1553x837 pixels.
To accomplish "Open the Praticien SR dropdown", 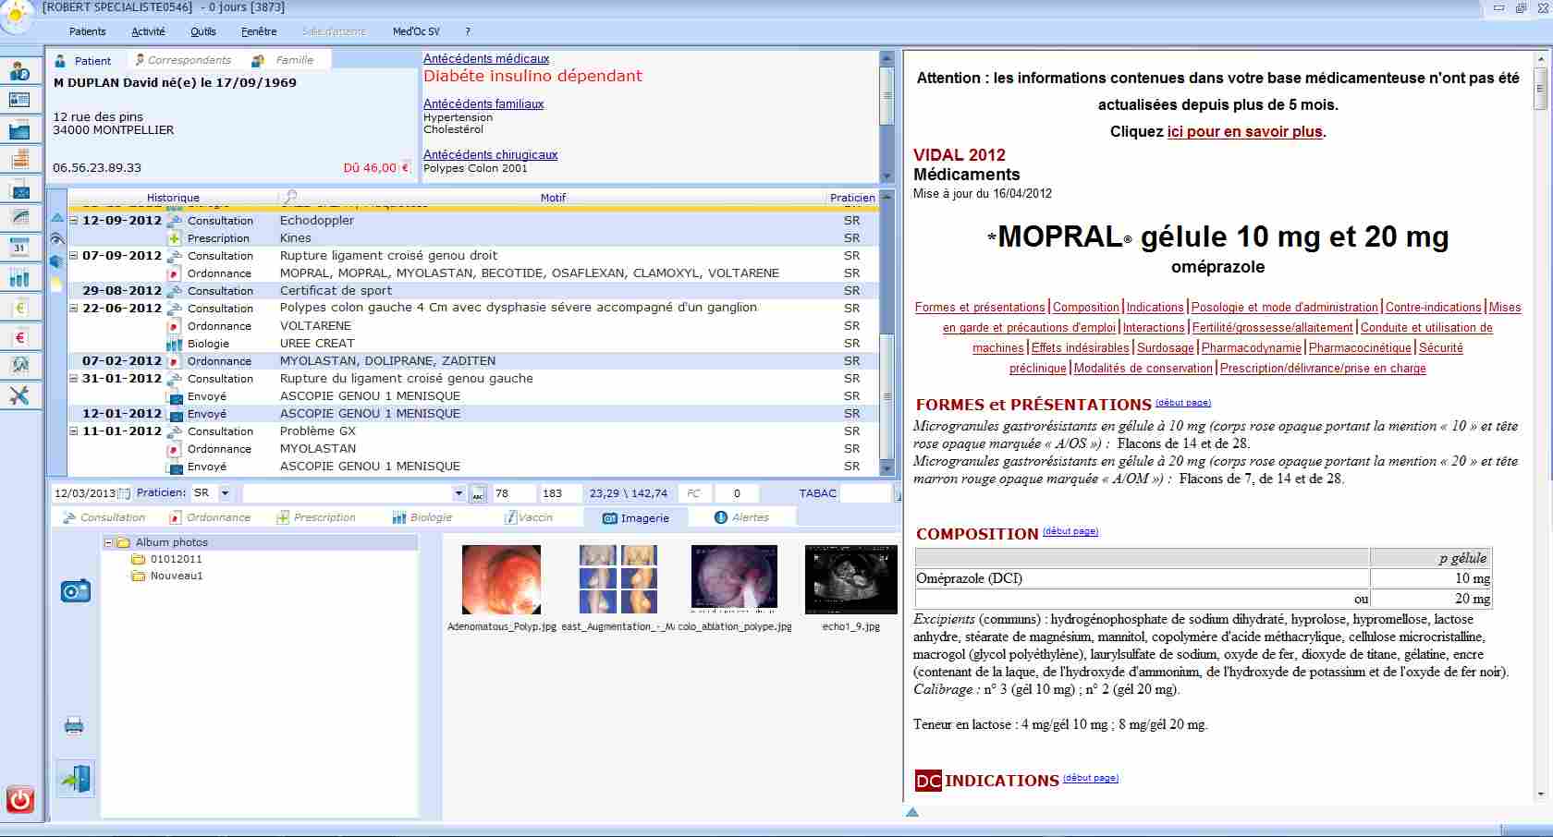I will (225, 493).
